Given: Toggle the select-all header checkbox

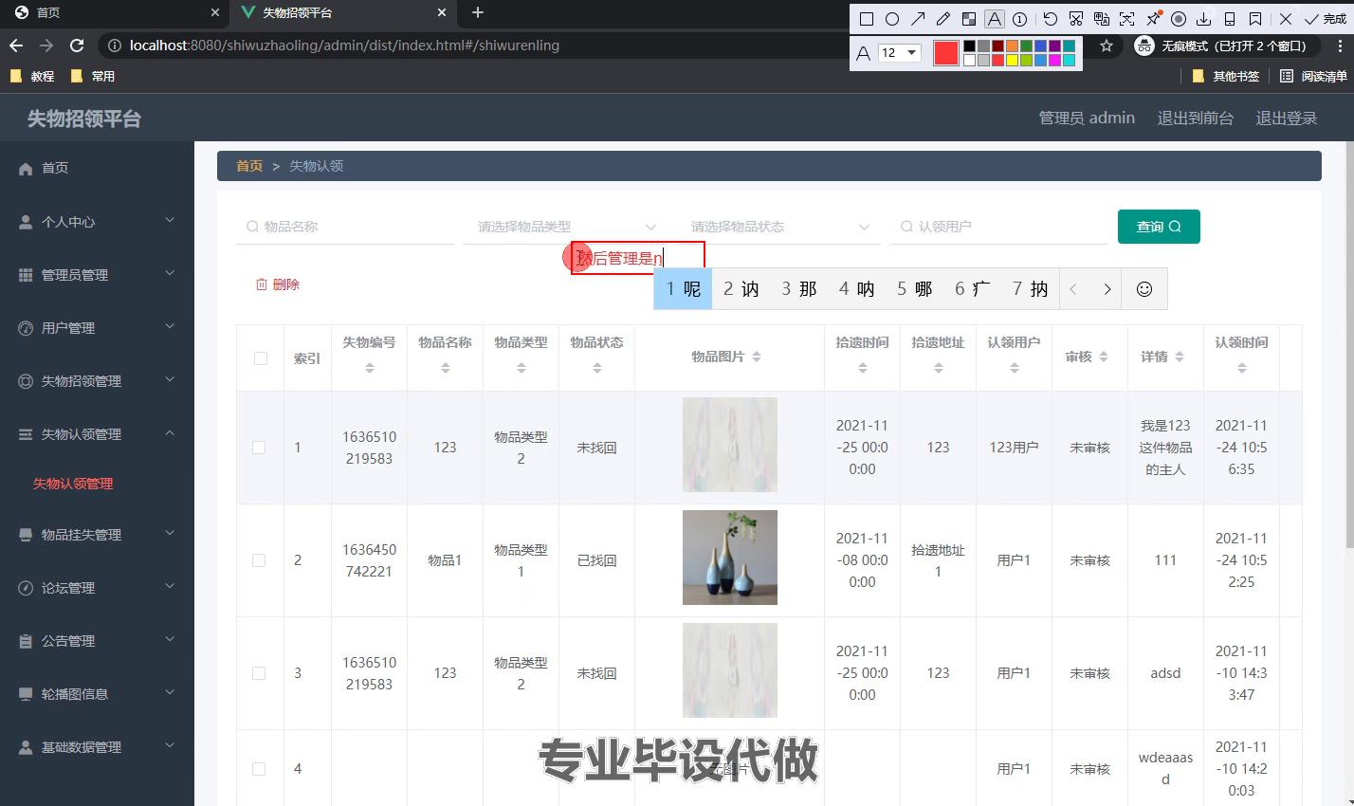Looking at the screenshot, I should pos(261,358).
